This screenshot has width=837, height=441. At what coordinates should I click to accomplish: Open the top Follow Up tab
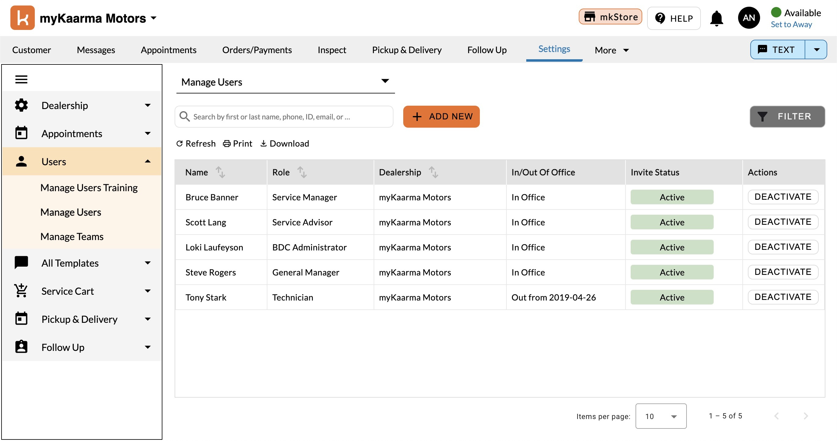(x=487, y=50)
